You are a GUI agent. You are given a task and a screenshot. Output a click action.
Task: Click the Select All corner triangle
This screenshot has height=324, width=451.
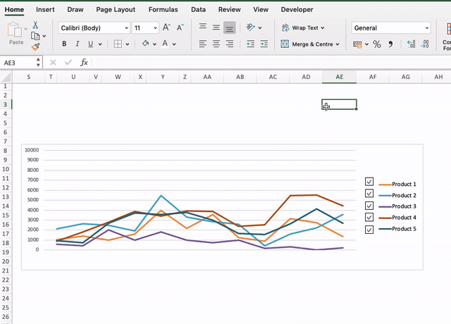(6, 77)
